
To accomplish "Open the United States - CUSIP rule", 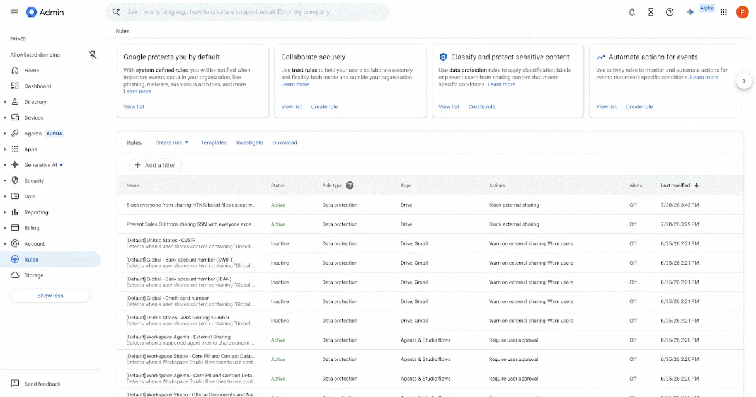I will coord(161,240).
